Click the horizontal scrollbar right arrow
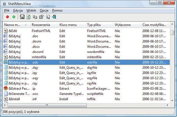This screenshot has height=117, width=177. (x=168, y=105)
